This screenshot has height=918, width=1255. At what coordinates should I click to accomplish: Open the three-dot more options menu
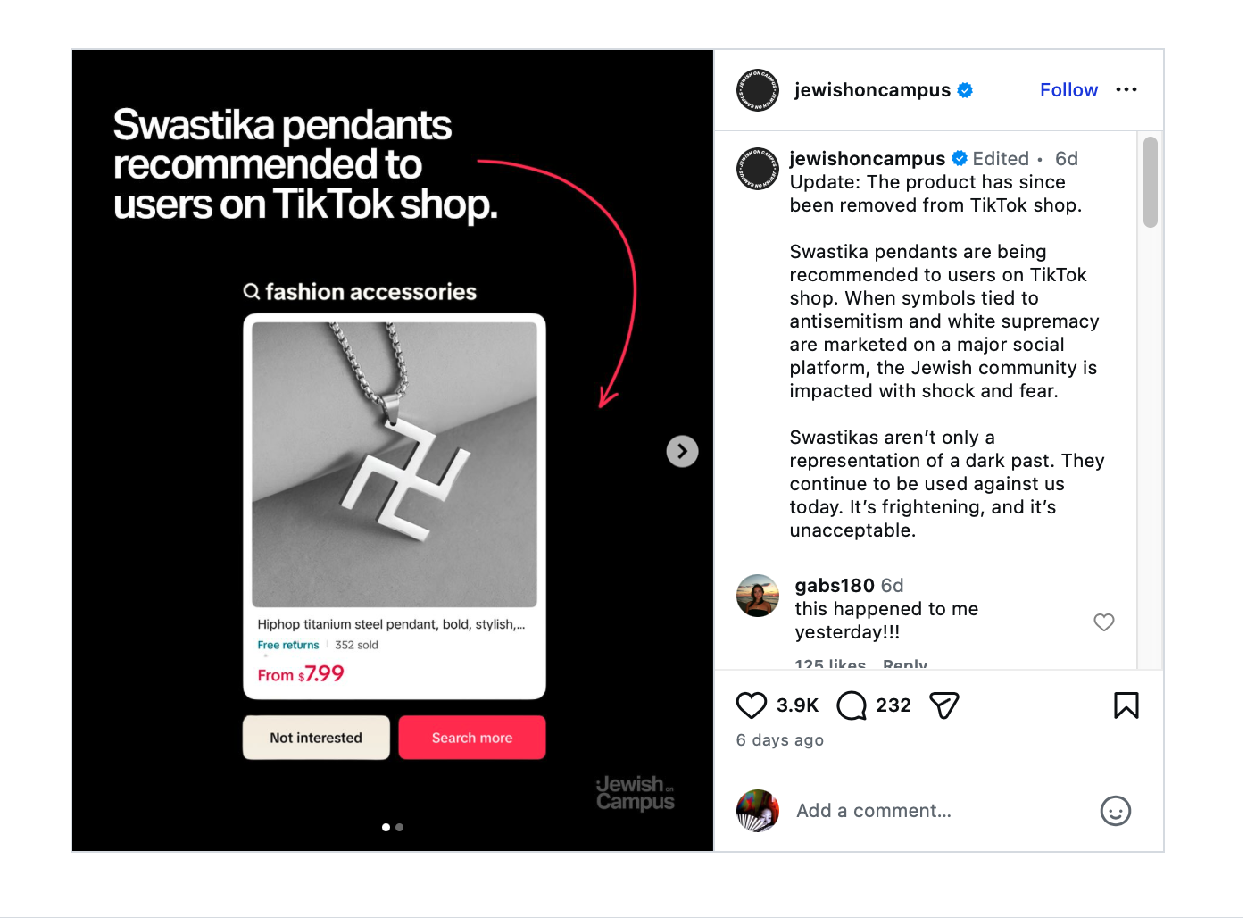[x=1126, y=89]
